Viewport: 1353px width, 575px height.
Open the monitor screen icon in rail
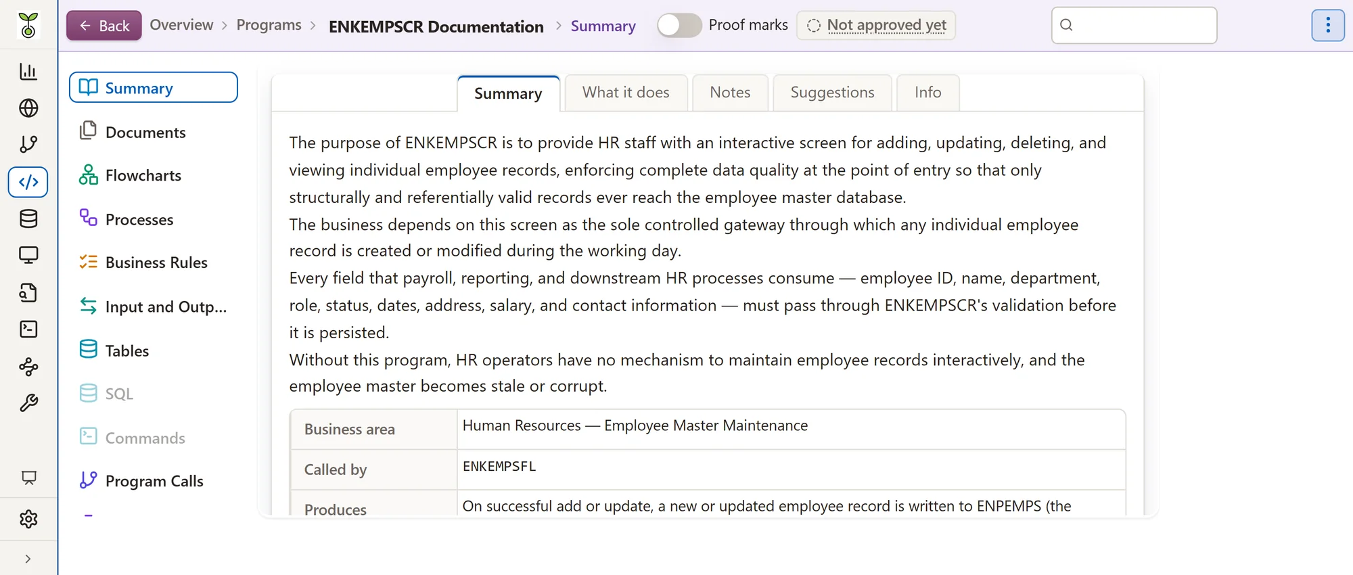(x=28, y=255)
